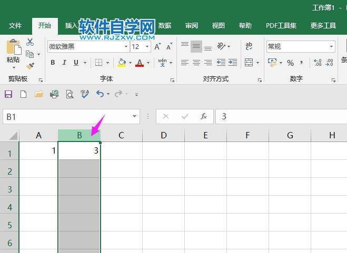Open the number format 常规 dropdown
This screenshot has width=347, height=253.
tap(331, 46)
